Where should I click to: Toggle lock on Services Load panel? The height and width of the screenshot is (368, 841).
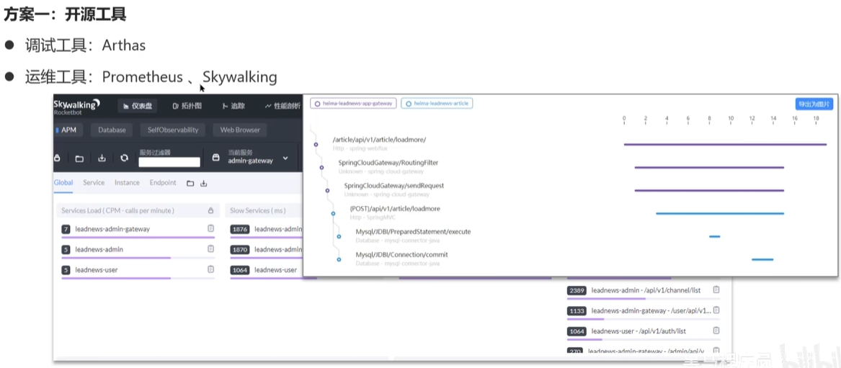(210, 210)
